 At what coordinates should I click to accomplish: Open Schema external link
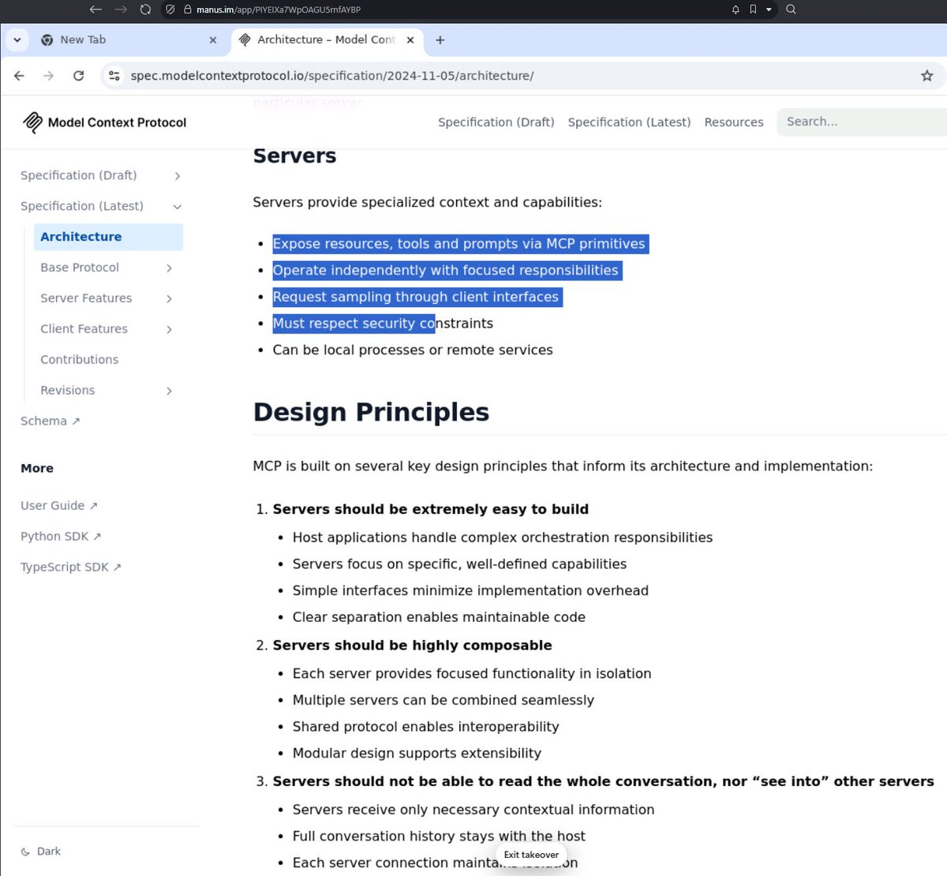tap(51, 421)
